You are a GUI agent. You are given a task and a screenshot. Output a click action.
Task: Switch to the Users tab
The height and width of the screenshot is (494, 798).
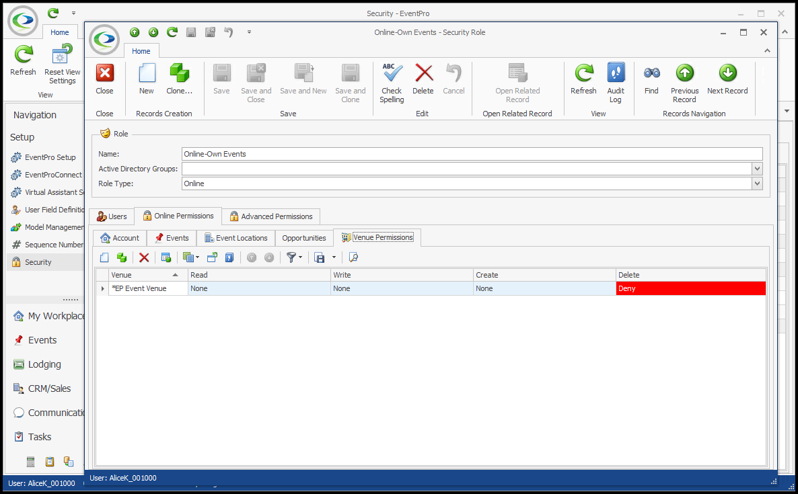pos(112,216)
